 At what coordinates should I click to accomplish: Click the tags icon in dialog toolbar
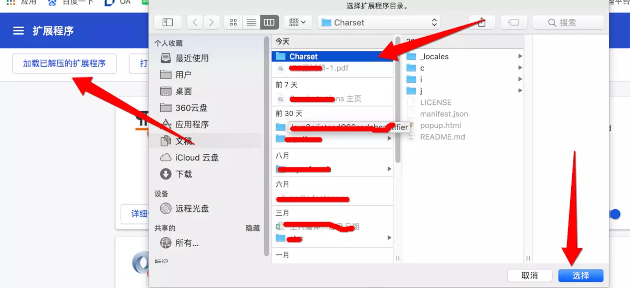tap(514, 23)
